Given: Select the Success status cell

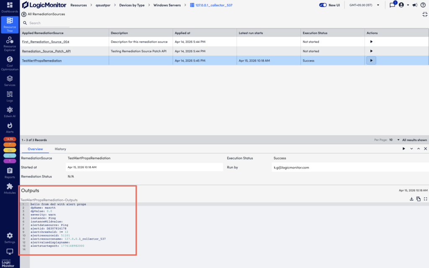Looking at the screenshot, I should pyautogui.click(x=332, y=61).
